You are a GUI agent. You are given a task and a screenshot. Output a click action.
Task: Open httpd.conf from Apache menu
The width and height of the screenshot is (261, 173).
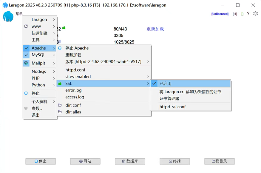[75, 70]
